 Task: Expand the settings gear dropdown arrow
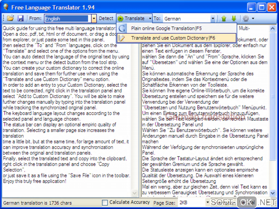click(253, 19)
